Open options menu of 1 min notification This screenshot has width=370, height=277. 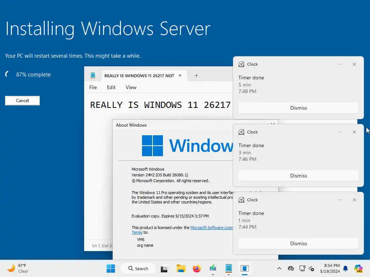click(340, 200)
